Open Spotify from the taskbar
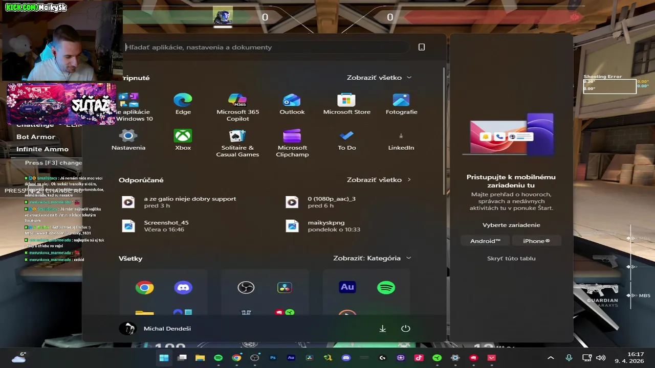This screenshot has height=368, width=655. [218, 358]
